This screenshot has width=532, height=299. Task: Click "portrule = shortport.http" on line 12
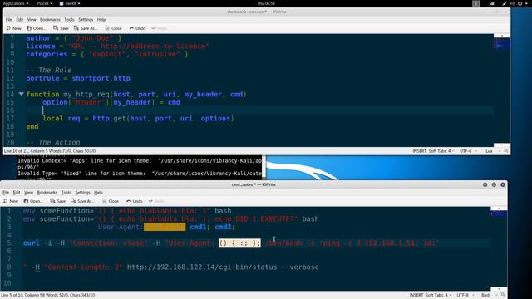coord(78,78)
